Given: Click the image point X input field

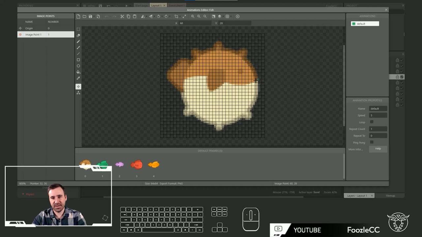Looking at the screenshot, I should (195, 23).
